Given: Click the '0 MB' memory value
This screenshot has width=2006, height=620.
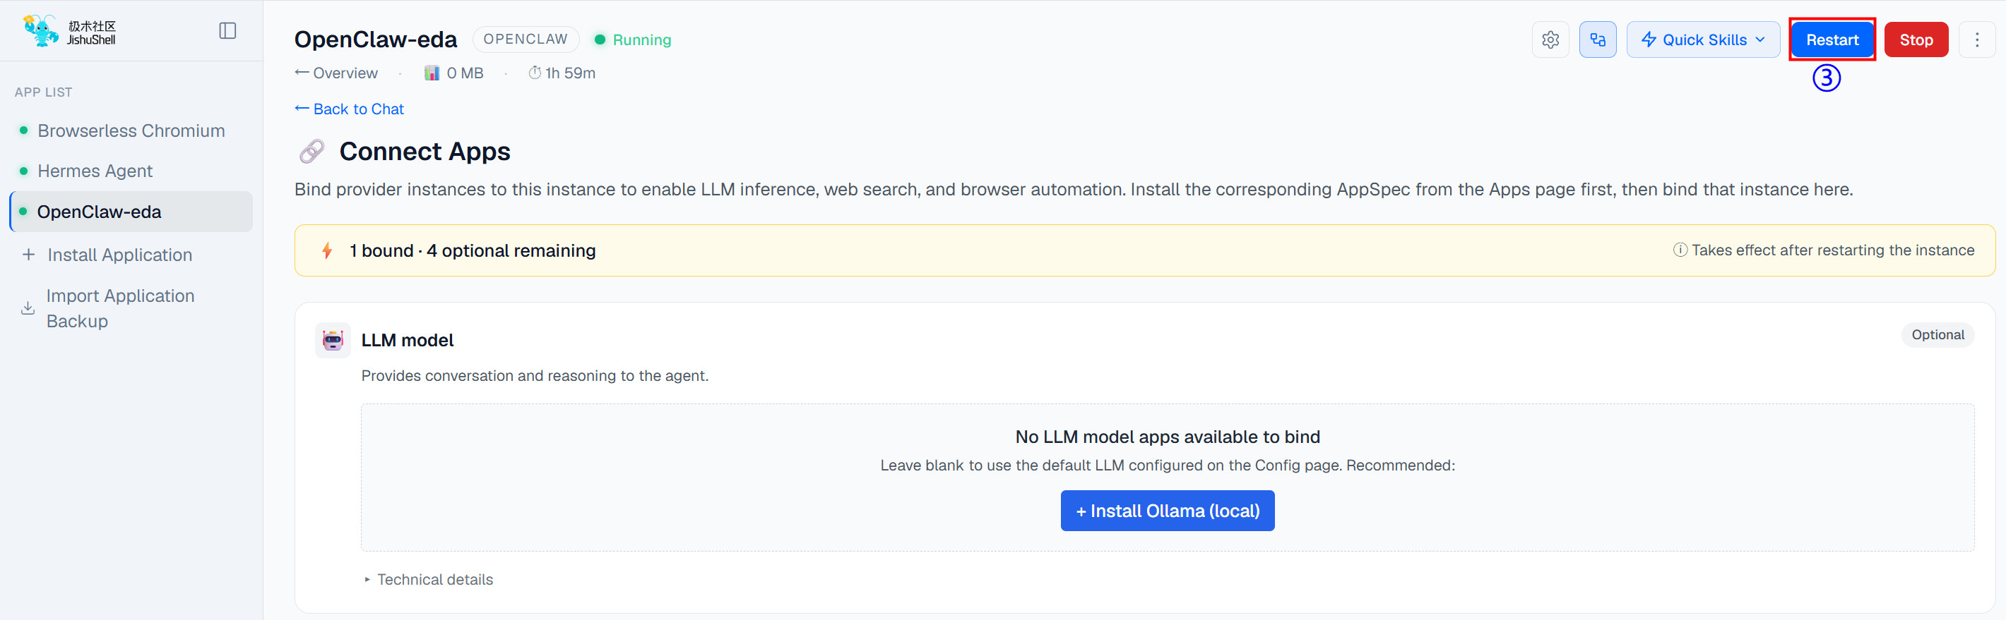Looking at the screenshot, I should 464,73.
